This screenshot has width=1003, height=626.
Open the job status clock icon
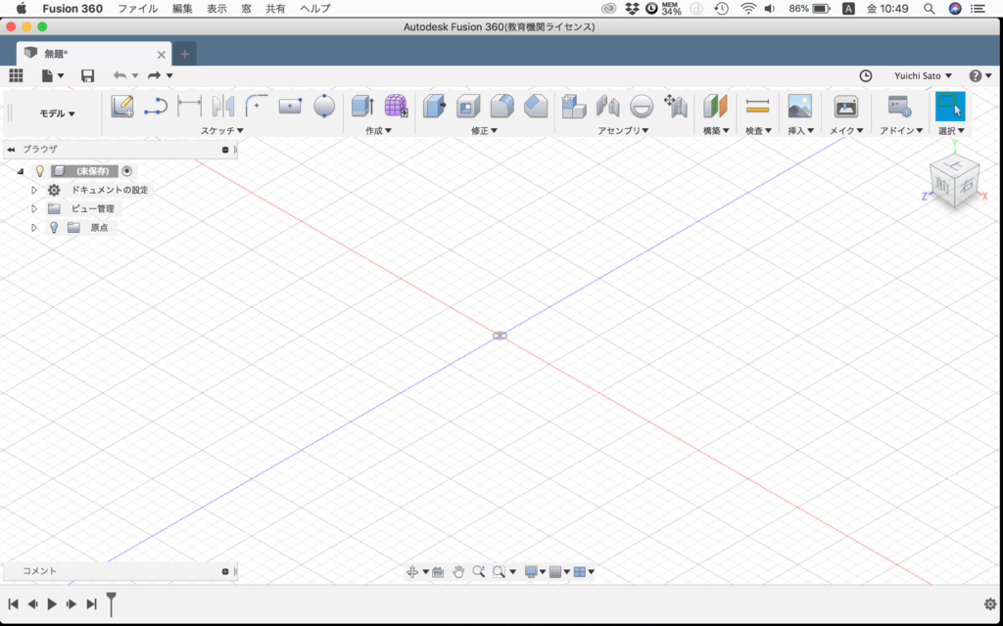(x=866, y=76)
